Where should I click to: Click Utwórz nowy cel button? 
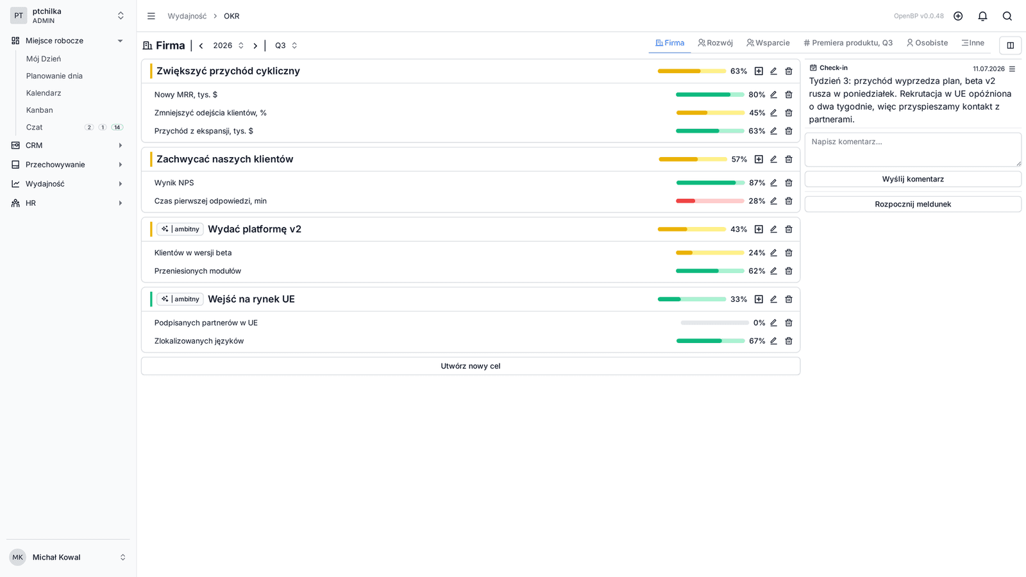coord(471,366)
